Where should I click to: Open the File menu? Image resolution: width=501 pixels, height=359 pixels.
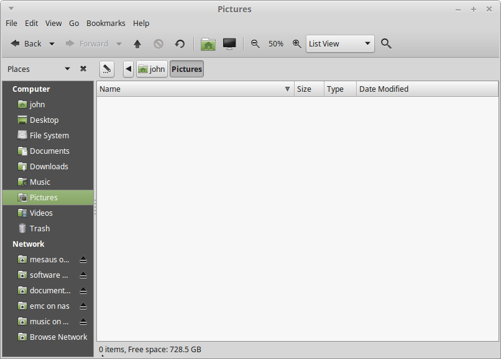(x=12, y=24)
